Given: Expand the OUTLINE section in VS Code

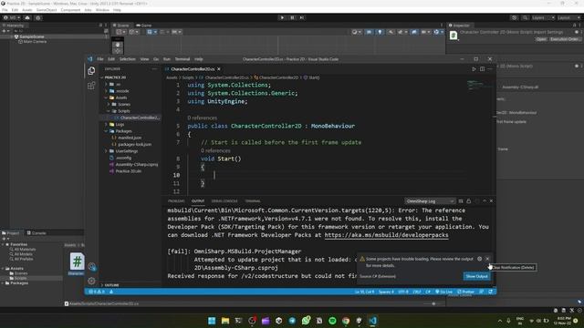Looking at the screenshot, I should tap(111, 285).
